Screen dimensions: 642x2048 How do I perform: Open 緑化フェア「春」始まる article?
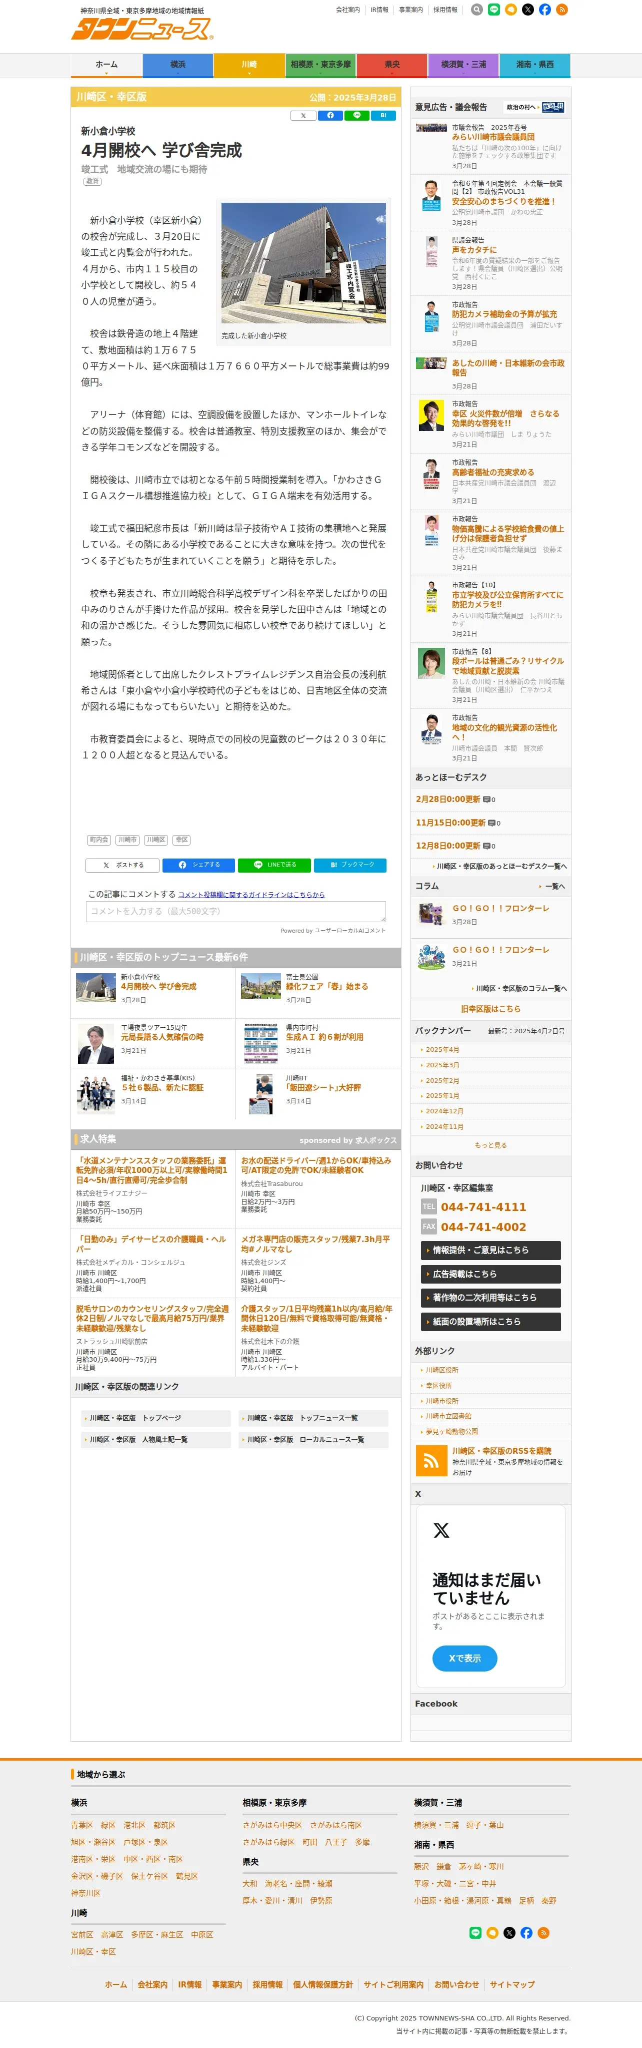pos(326,987)
